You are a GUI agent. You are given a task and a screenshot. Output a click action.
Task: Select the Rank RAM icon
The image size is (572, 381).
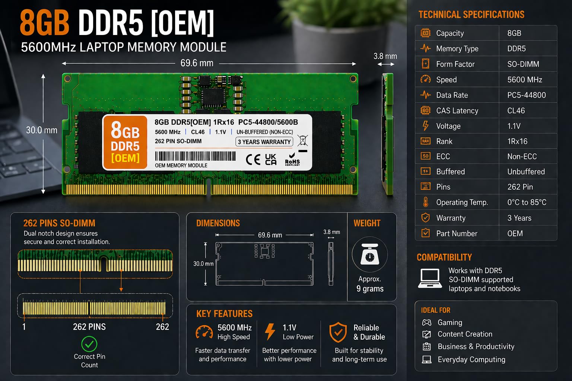pyautogui.click(x=425, y=141)
